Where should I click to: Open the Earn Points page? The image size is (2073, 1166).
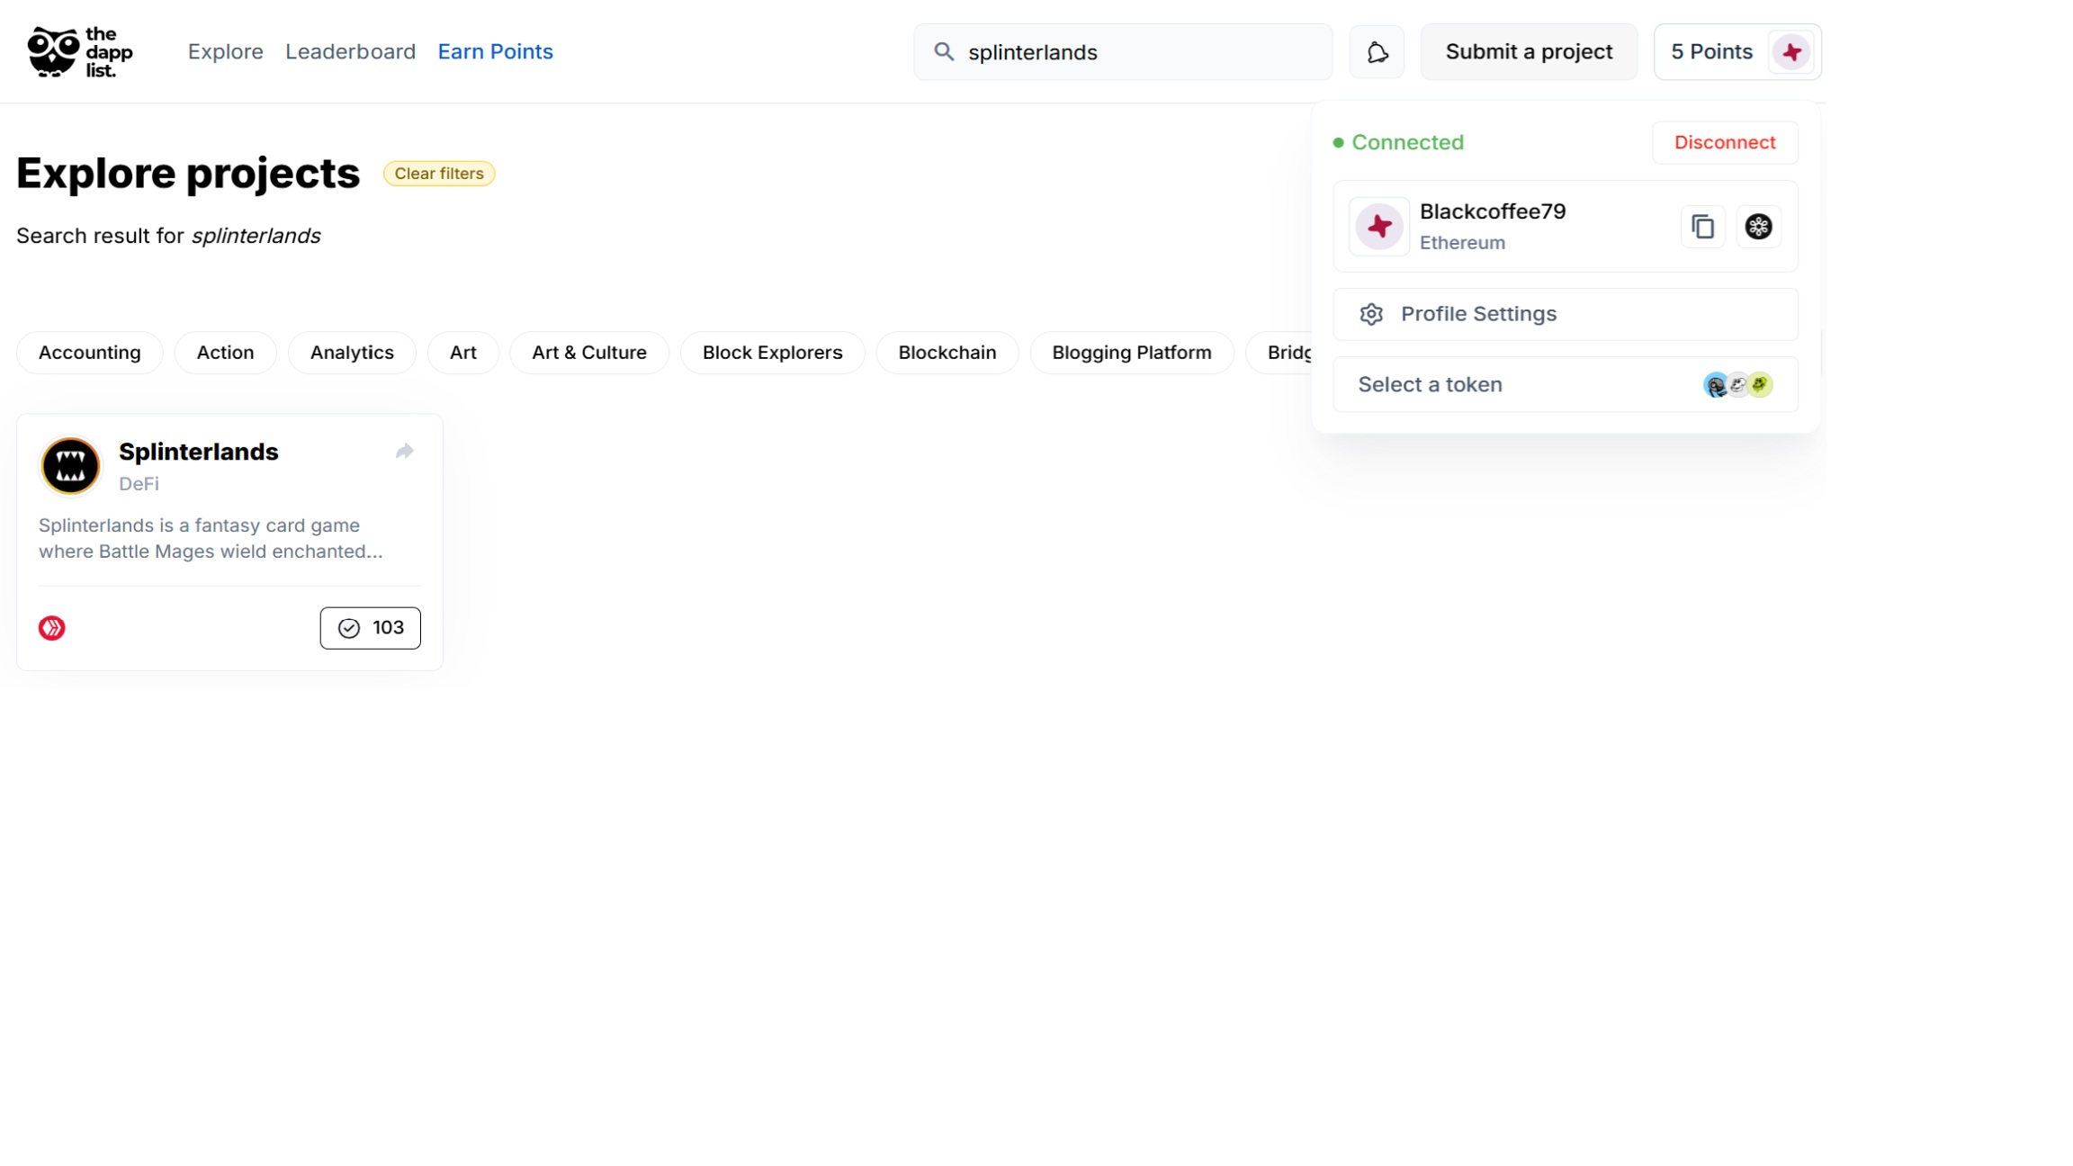click(495, 52)
